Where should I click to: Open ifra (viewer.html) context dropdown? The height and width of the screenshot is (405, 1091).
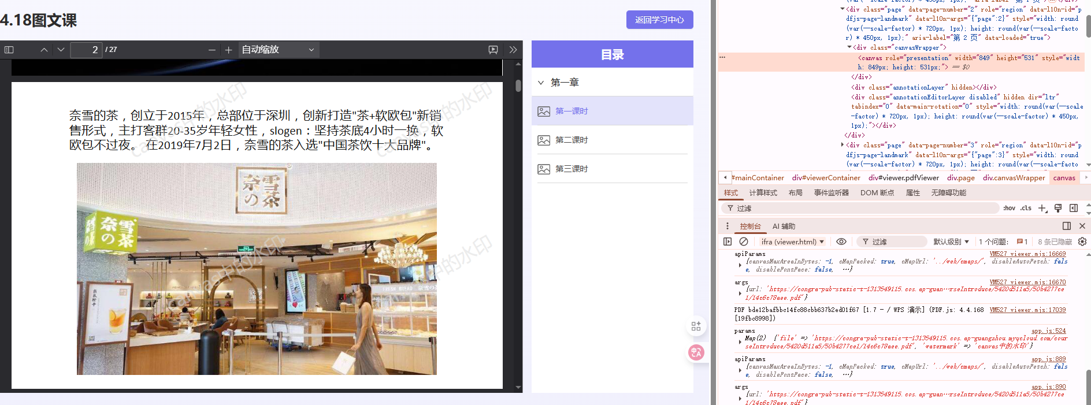coord(792,241)
